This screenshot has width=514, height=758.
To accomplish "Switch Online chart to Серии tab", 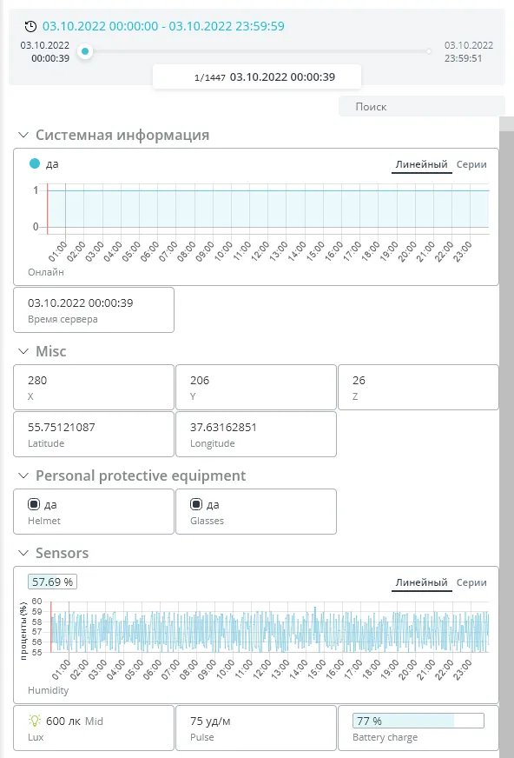I will click(x=471, y=164).
